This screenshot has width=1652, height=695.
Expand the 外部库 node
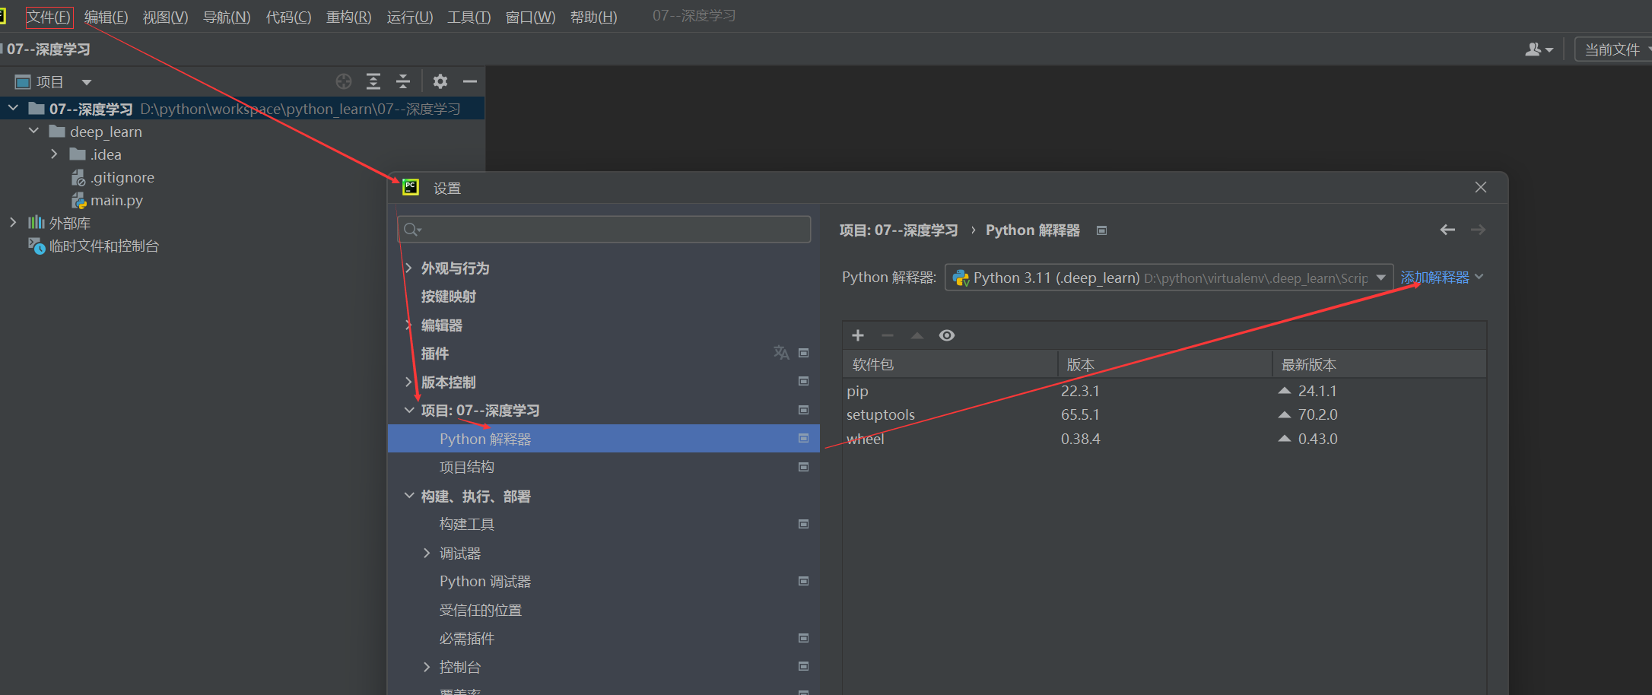coord(13,222)
